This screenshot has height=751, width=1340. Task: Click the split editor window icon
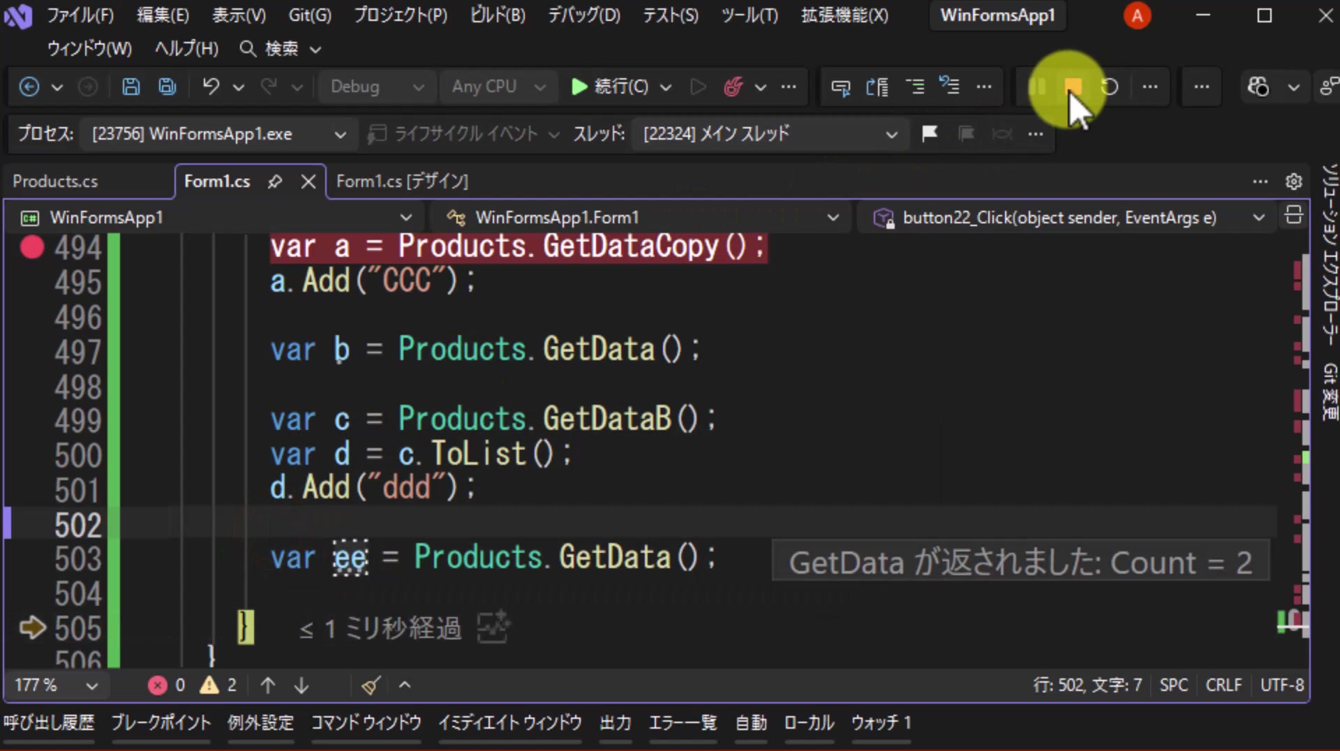click(x=1293, y=216)
